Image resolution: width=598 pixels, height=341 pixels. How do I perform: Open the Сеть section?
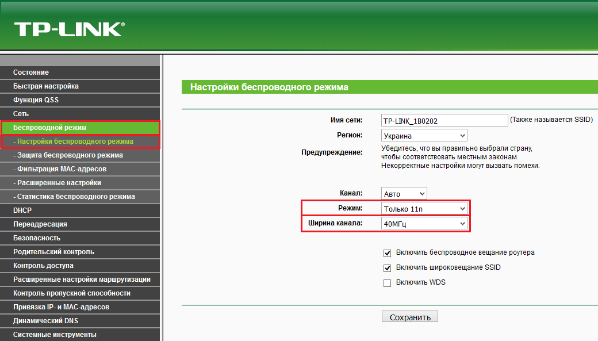tap(80, 114)
